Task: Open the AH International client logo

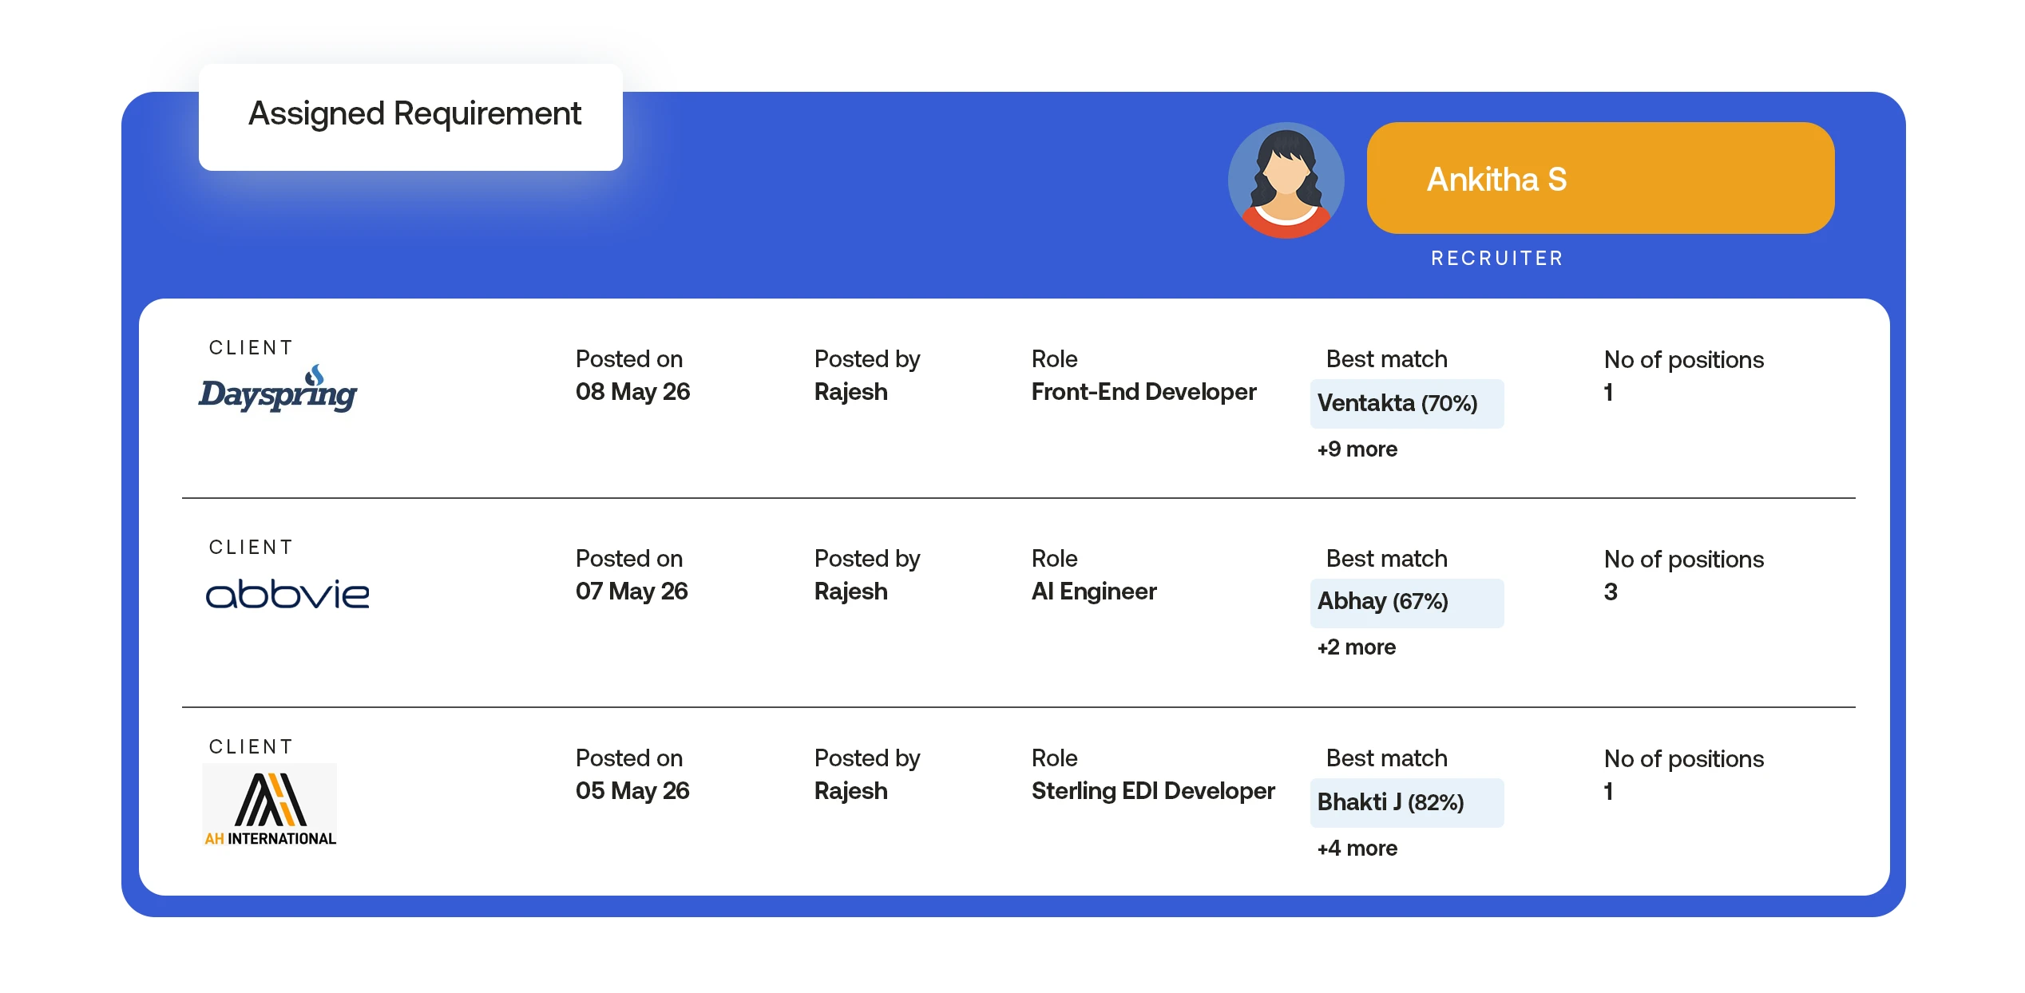Action: pyautogui.click(x=270, y=805)
